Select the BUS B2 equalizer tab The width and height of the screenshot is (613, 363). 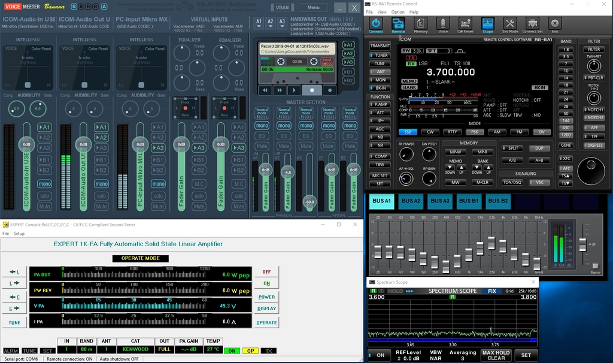click(x=498, y=201)
